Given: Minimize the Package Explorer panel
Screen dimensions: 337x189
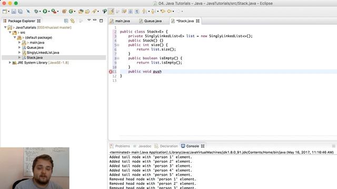Looking at the screenshot, I should 95,20.
